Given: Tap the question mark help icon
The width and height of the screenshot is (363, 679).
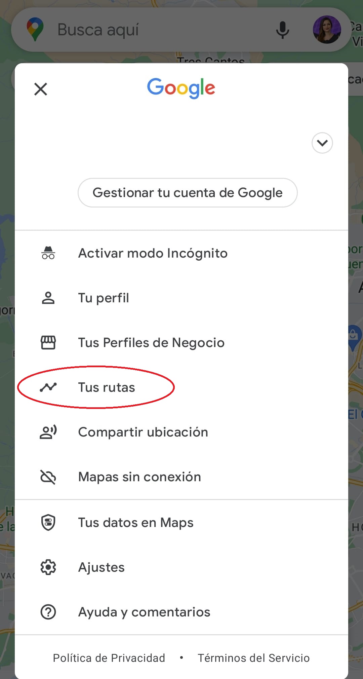Looking at the screenshot, I should 48,612.
